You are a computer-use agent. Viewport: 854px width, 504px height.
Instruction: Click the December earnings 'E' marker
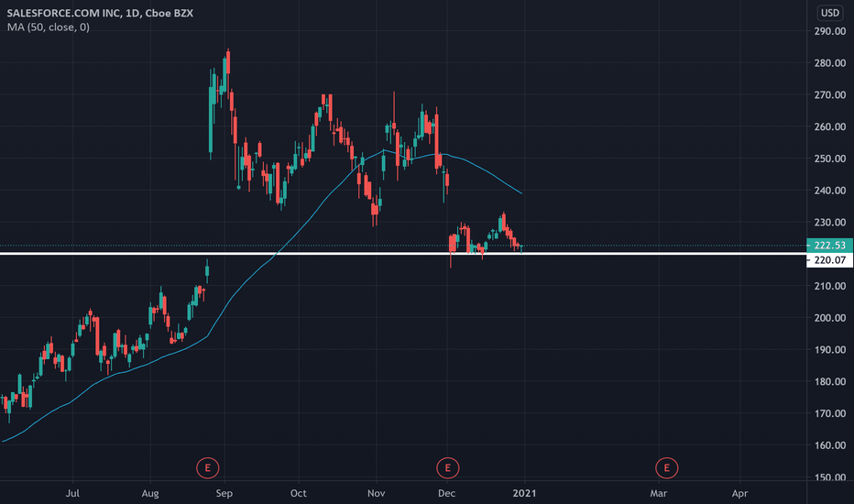[448, 467]
